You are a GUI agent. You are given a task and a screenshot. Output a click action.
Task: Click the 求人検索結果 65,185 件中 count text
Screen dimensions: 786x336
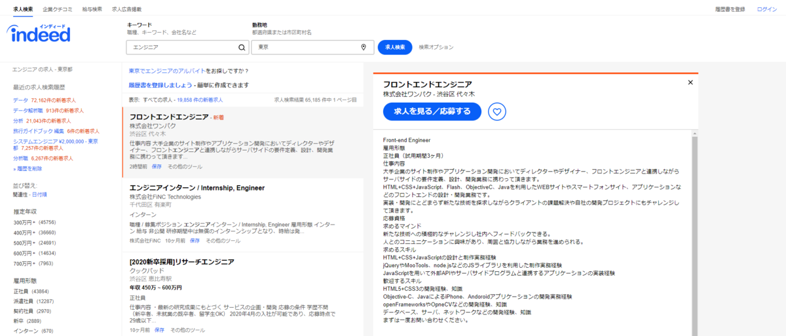point(316,100)
